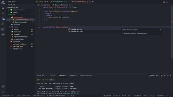
Task: Select the node terminal instance
Action: [152, 75]
